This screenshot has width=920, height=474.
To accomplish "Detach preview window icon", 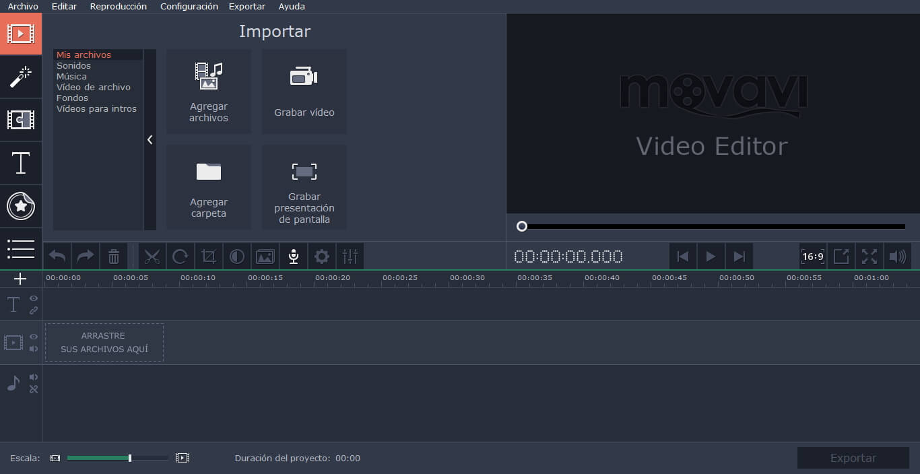I will (841, 257).
